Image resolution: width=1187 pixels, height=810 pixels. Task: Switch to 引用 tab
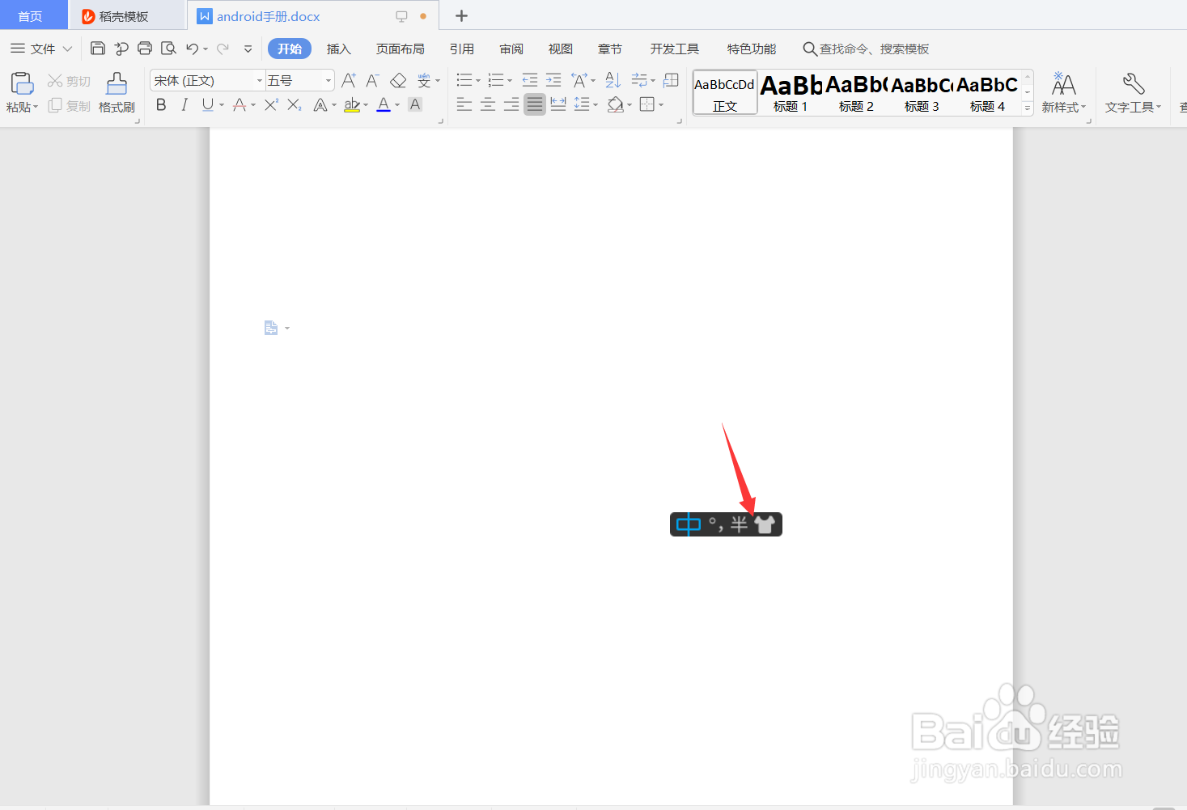point(462,49)
